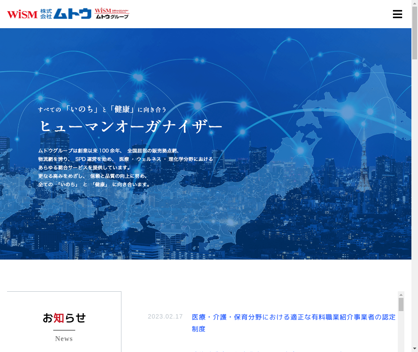Screen dimensions: 418x352
Task: Click the news list scrollbar up arrow
Action: pyautogui.click(x=401, y=294)
